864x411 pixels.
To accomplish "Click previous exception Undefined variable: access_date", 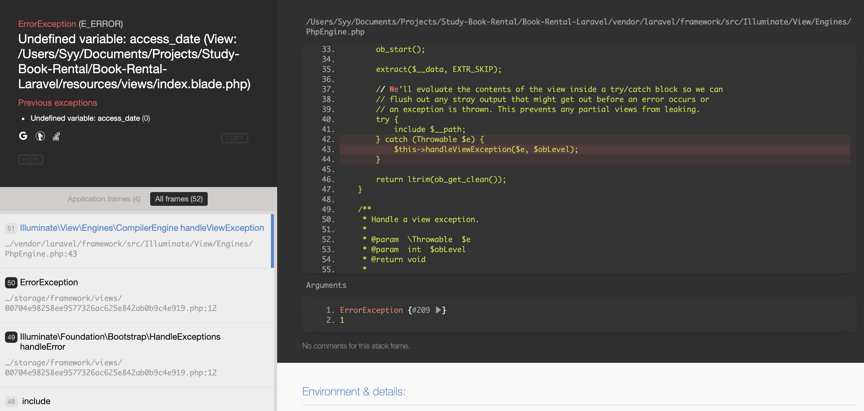I will (85, 118).
